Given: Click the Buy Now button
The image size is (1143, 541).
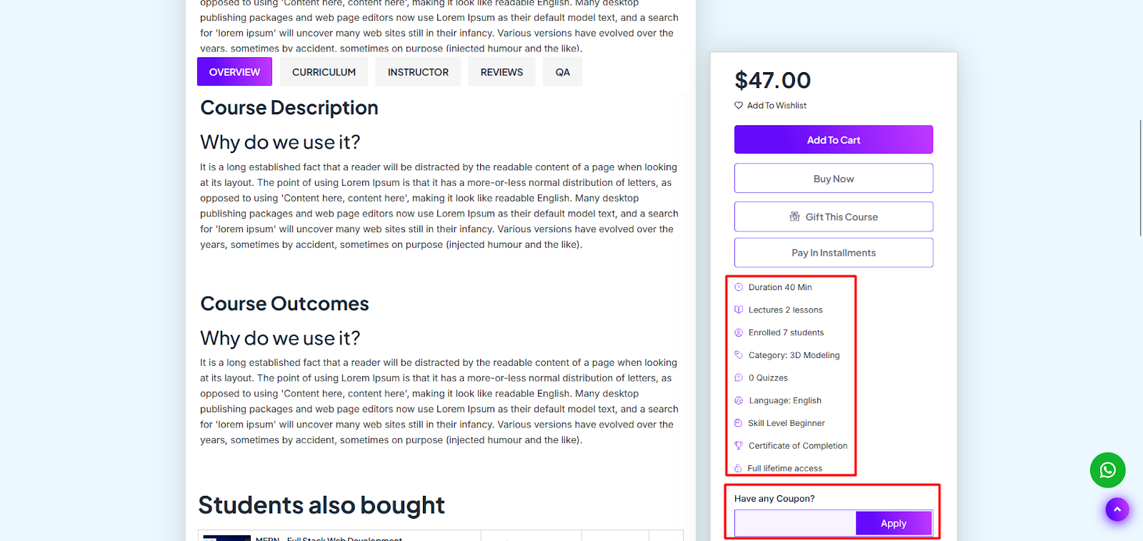Looking at the screenshot, I should pyautogui.click(x=834, y=178).
